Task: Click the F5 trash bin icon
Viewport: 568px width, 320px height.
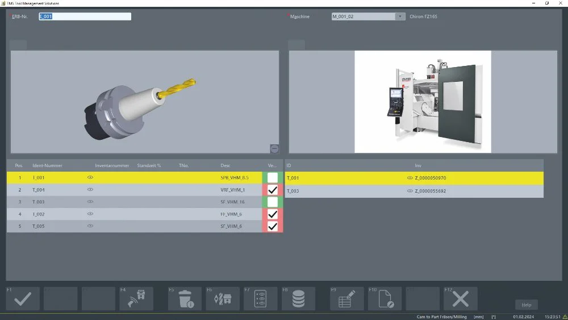Action: click(x=185, y=299)
